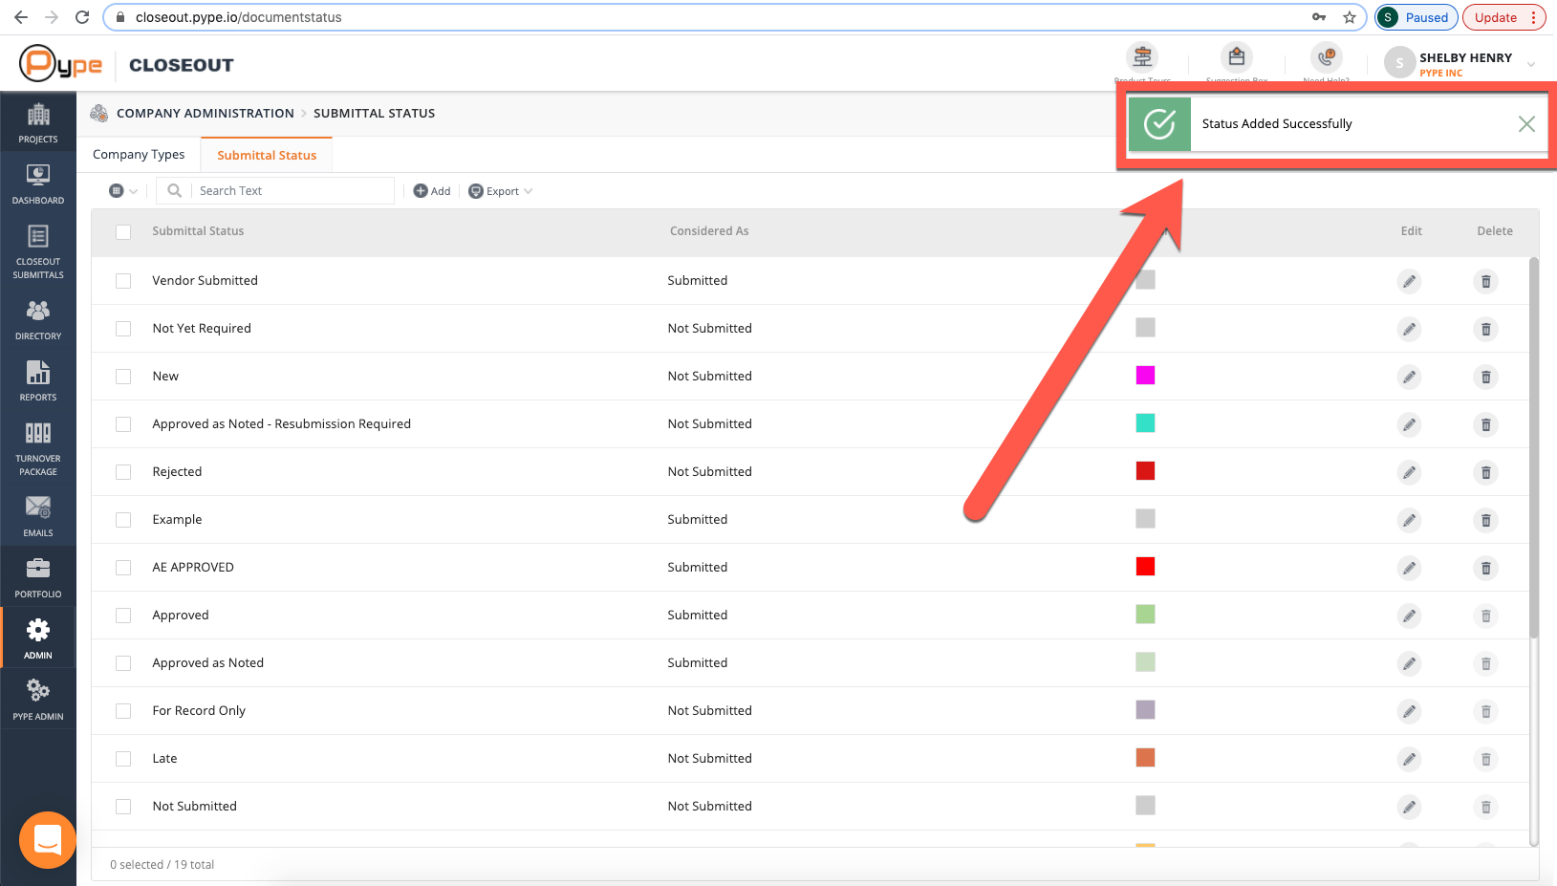The image size is (1557, 886).
Task: Open the Directory sidebar item
Action: 38,319
